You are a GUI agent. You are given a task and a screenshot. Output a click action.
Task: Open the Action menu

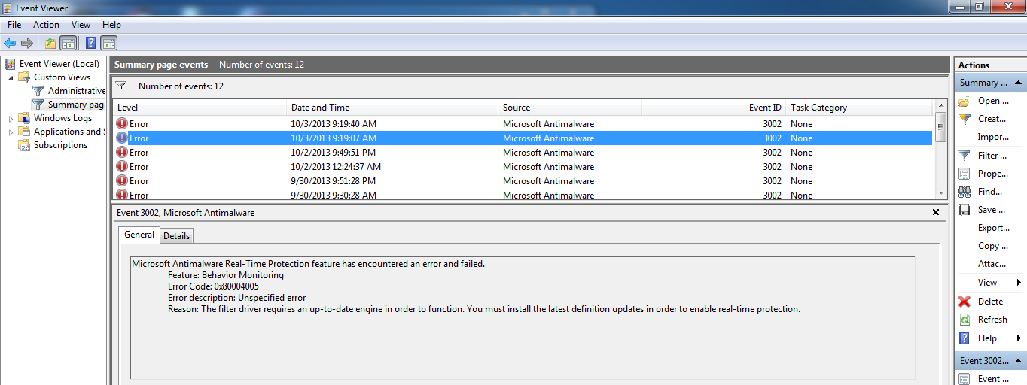tap(46, 25)
